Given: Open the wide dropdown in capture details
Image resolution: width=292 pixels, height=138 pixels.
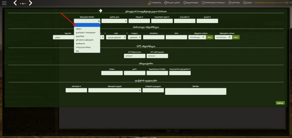Looking at the screenshot, I should click(115, 90).
